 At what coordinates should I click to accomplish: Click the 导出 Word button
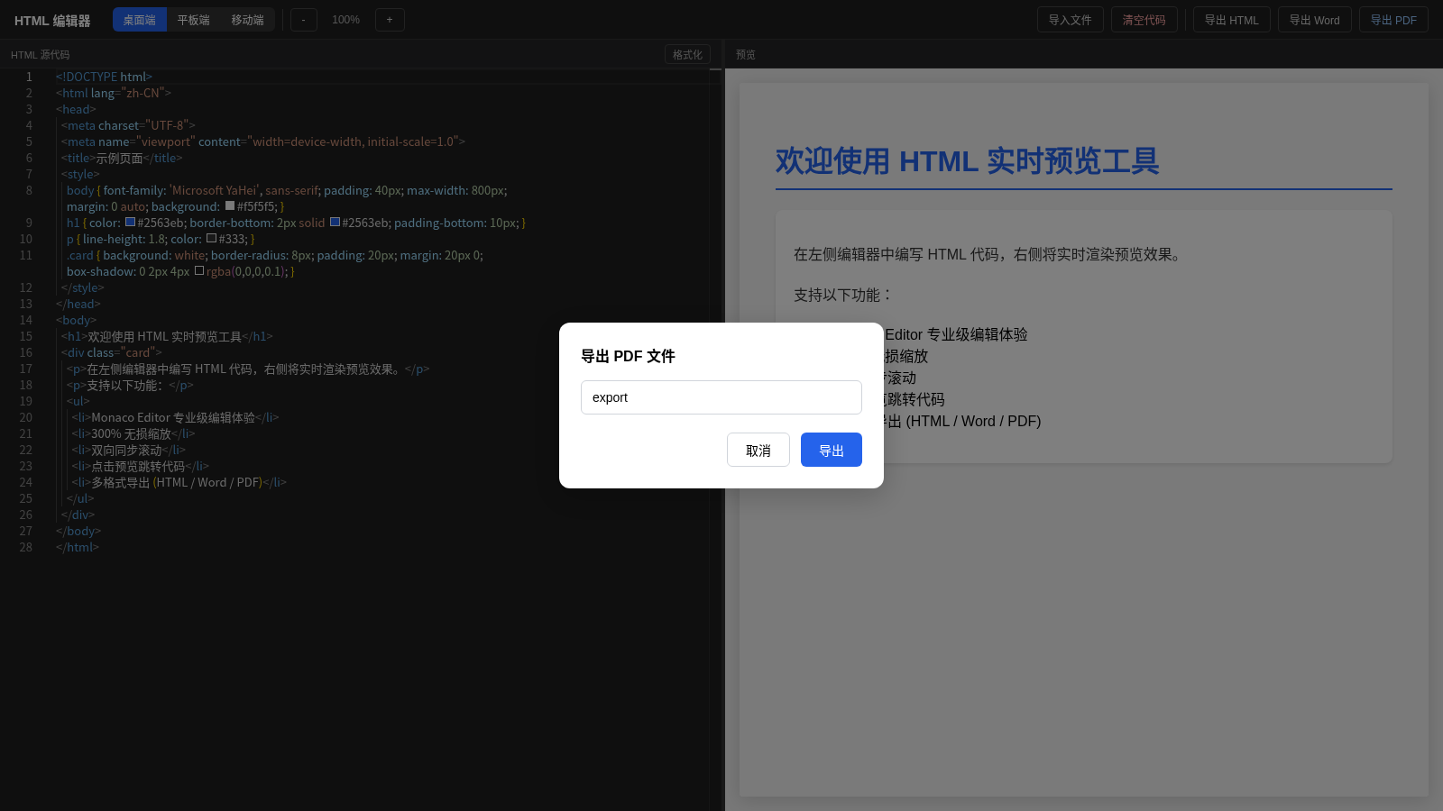pos(1314,20)
